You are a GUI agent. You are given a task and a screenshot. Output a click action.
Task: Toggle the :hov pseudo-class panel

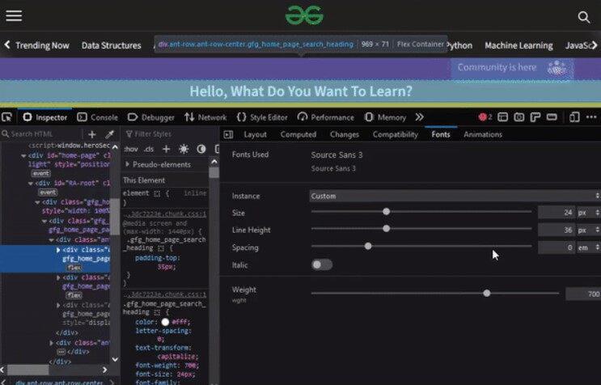pos(131,149)
